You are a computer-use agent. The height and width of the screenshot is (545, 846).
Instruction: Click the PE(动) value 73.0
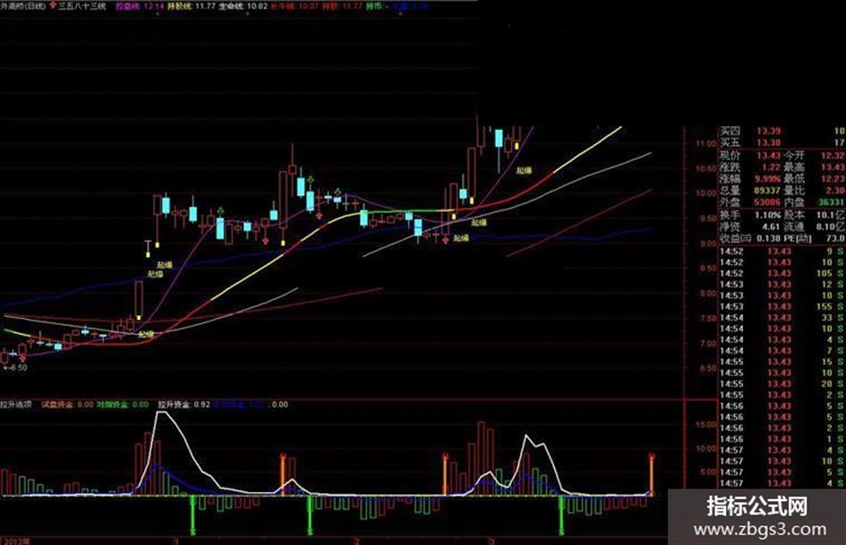(834, 238)
